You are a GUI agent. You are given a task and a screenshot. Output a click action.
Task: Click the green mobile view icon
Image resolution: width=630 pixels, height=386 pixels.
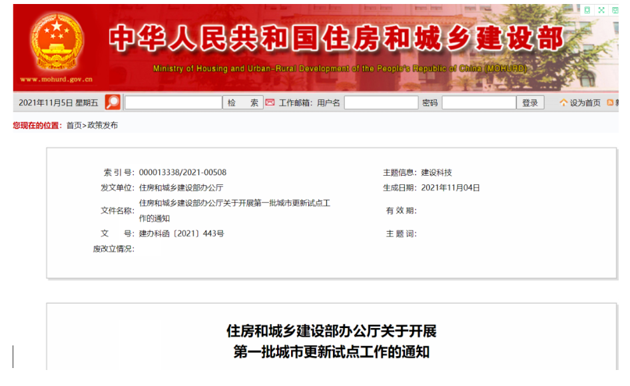pos(587,10)
